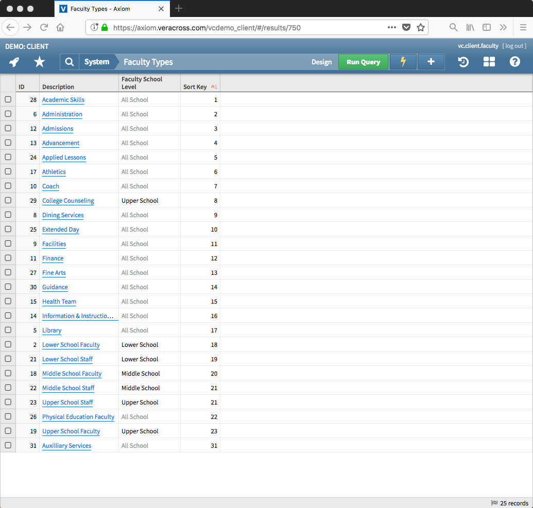Open favorites with the star icon

[39, 62]
